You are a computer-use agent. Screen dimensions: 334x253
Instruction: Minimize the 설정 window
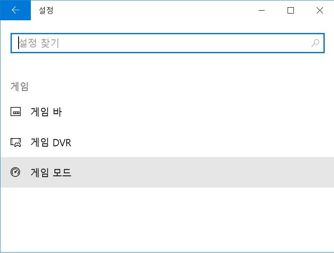point(261,11)
